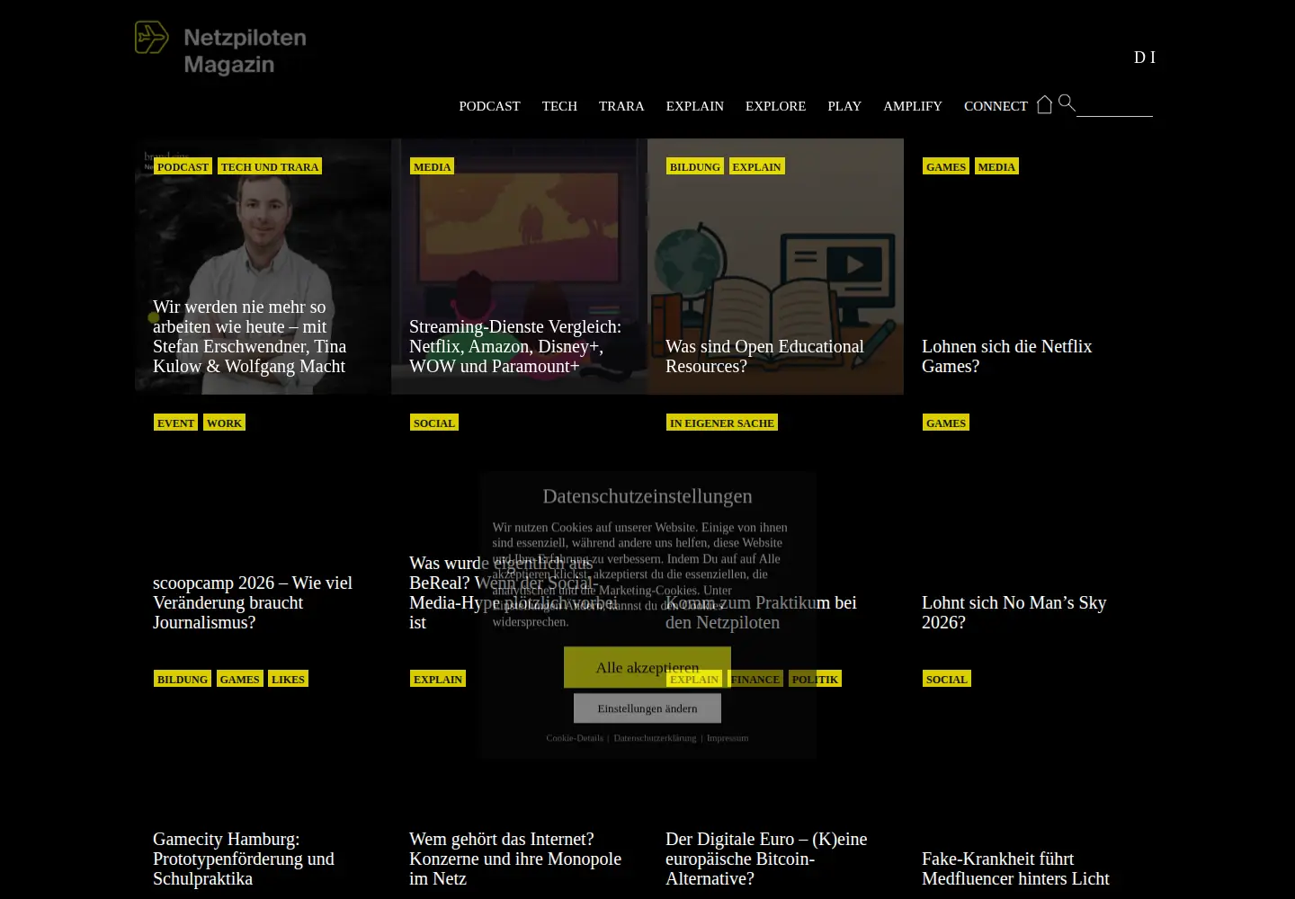
Task: Click the magnifier search icon
Action: [1067, 102]
